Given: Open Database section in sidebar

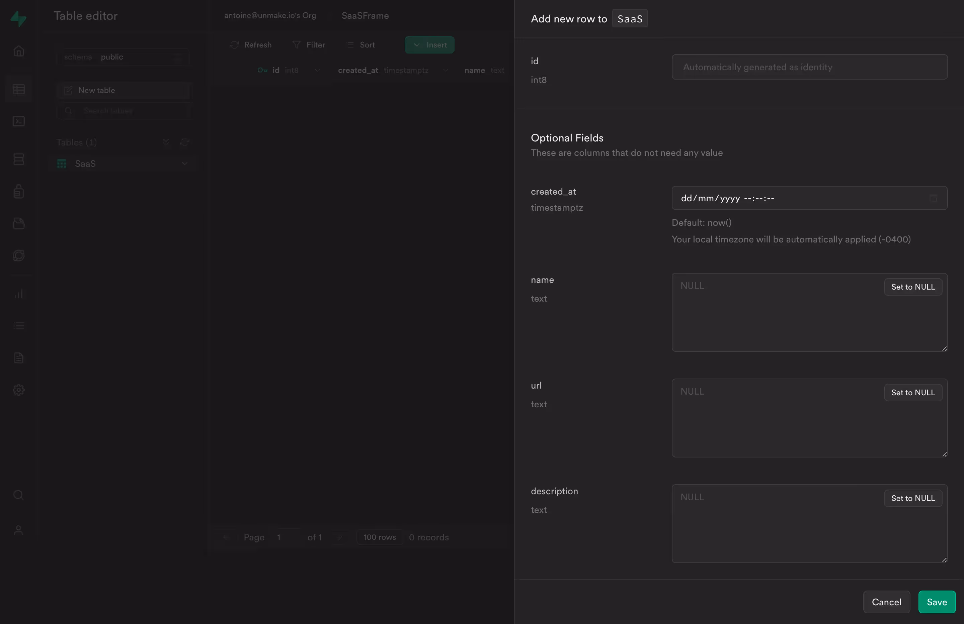Looking at the screenshot, I should click(x=19, y=159).
